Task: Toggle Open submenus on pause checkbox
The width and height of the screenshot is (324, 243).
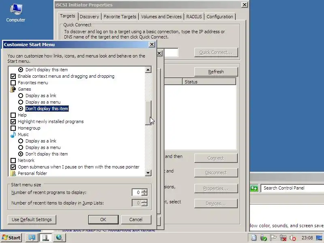Action: tap(13, 167)
